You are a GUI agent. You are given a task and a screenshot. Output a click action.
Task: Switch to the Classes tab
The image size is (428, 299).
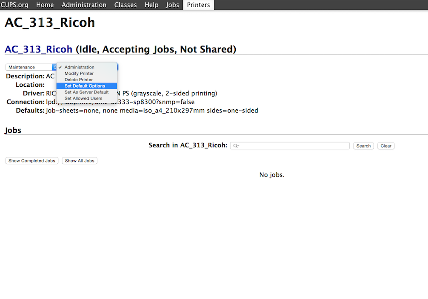[x=125, y=5]
